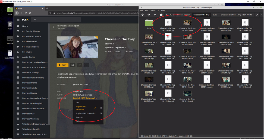Open Edit menu in File Manager
264x139 pixels.
(x=147, y=10)
